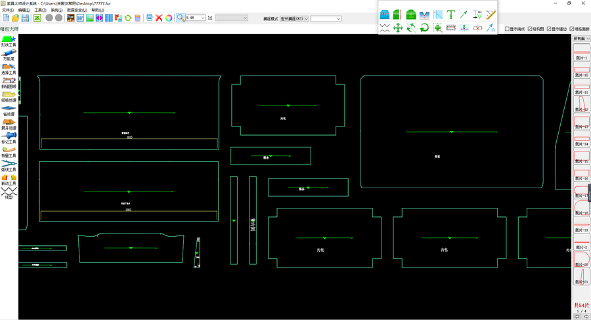Viewport: 591px width, 320px height.
Task: Select the magnifier zoom tool
Action: [x=181, y=18]
